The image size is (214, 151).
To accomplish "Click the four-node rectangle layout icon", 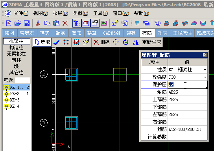I will coord(66,42).
